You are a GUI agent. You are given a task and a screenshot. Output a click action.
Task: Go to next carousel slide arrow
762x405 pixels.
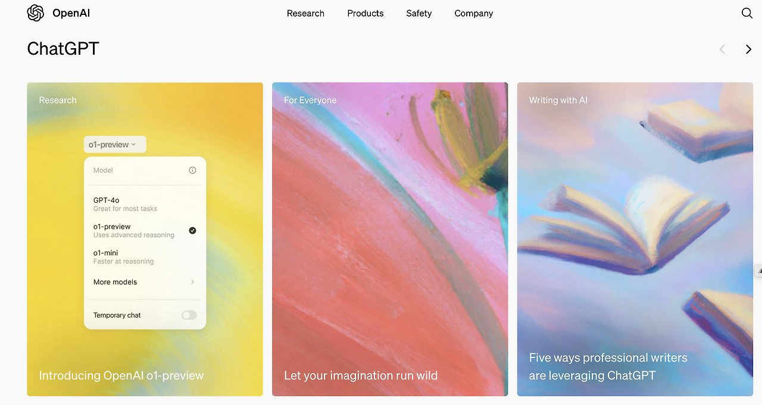(748, 49)
